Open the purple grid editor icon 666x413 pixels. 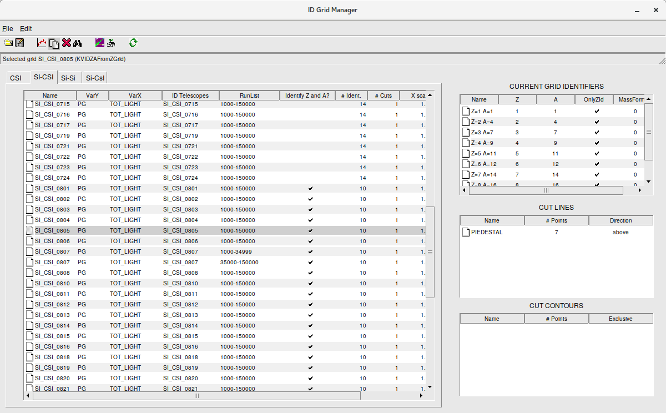100,43
